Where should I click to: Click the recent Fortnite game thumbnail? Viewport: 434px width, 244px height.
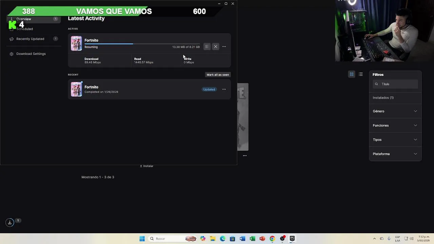(x=76, y=89)
